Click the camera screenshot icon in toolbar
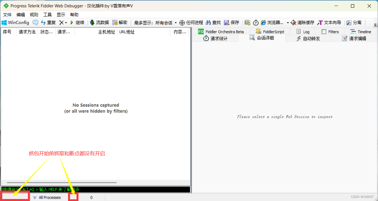378x201 pixels. pos(248,23)
